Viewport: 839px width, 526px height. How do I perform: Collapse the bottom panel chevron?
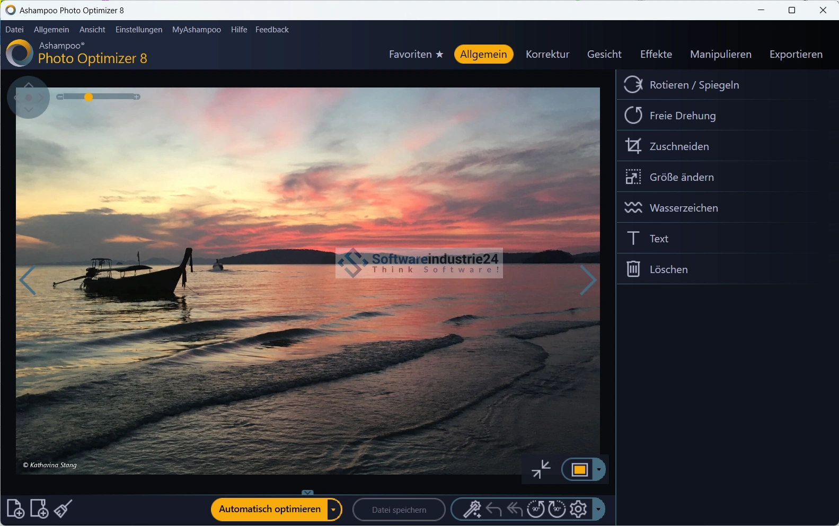[x=307, y=493]
